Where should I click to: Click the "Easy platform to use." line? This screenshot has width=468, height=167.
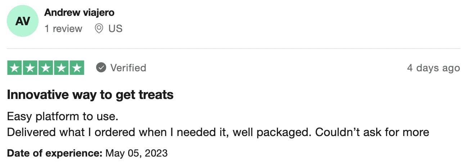[63, 117]
